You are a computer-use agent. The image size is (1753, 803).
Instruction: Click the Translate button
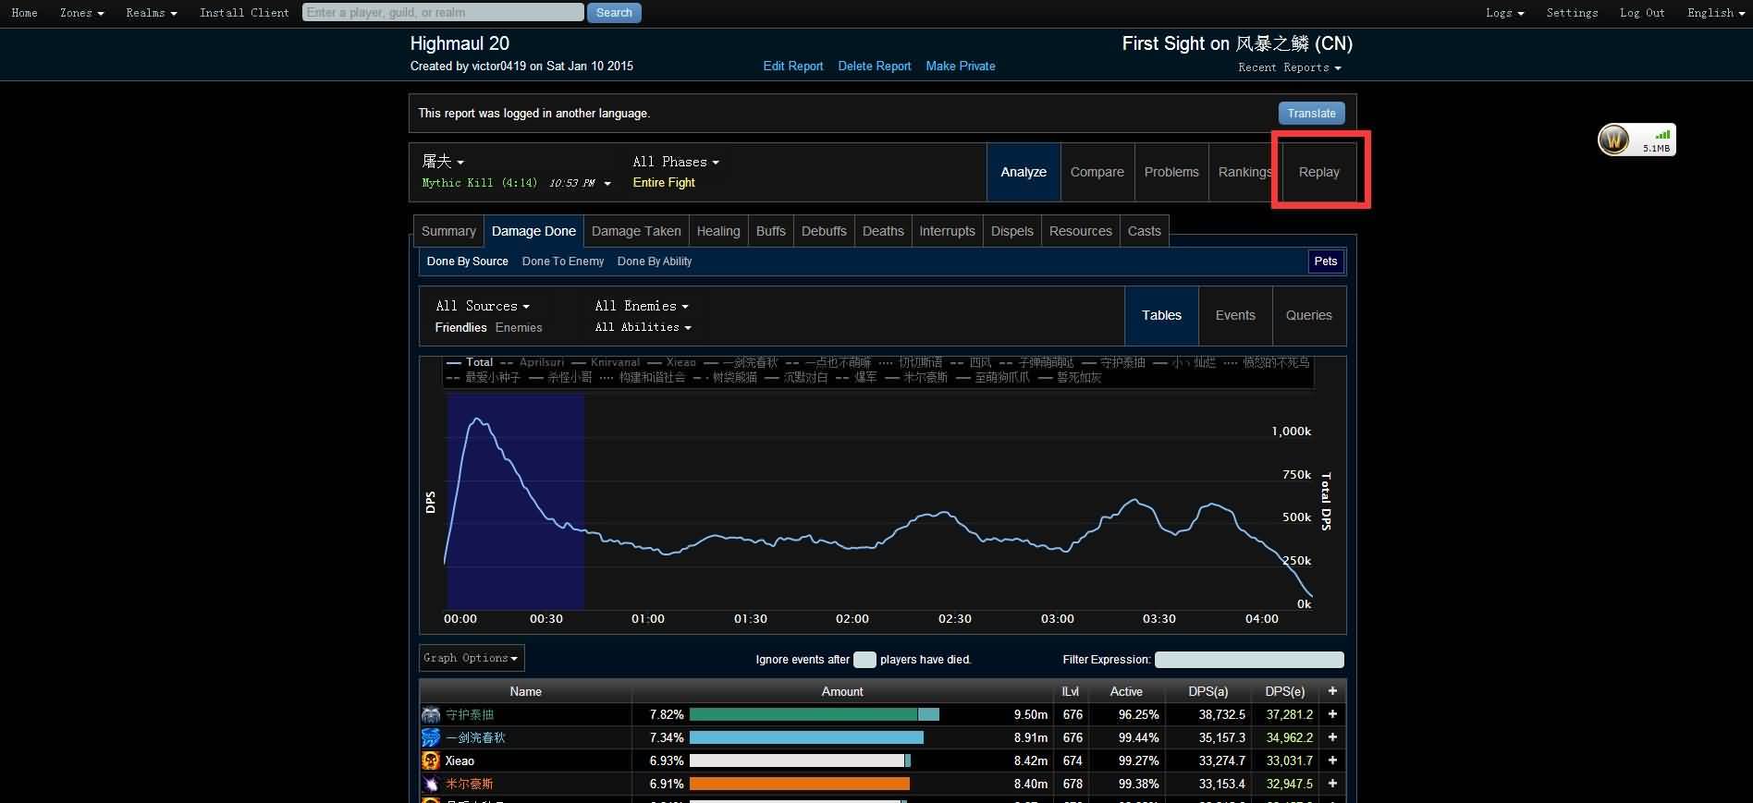[1311, 113]
